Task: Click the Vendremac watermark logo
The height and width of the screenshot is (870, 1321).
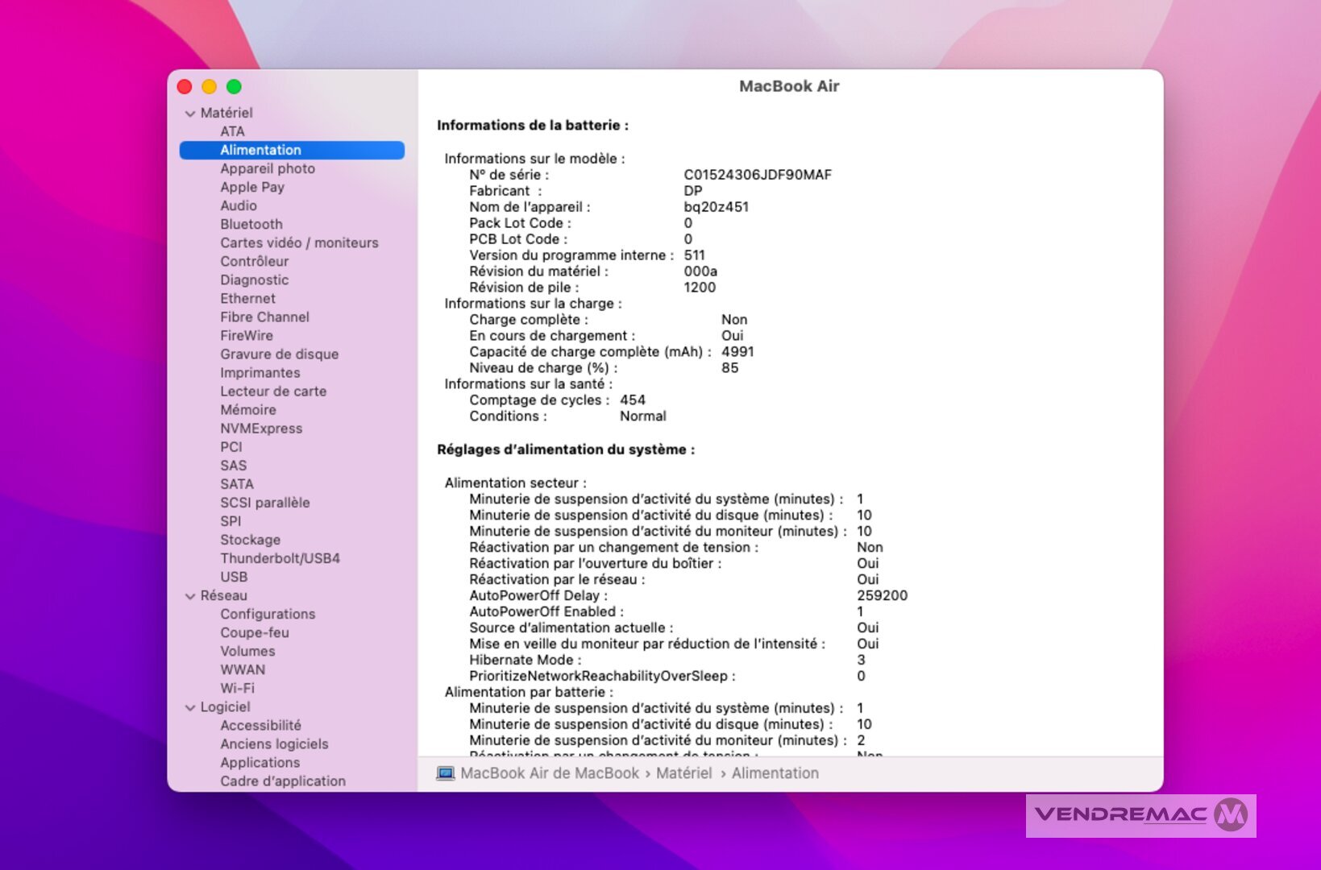Action: (x=1140, y=815)
